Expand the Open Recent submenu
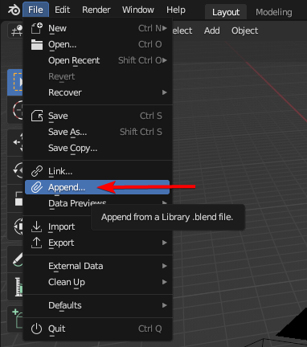The image size is (307, 347). tap(97, 60)
